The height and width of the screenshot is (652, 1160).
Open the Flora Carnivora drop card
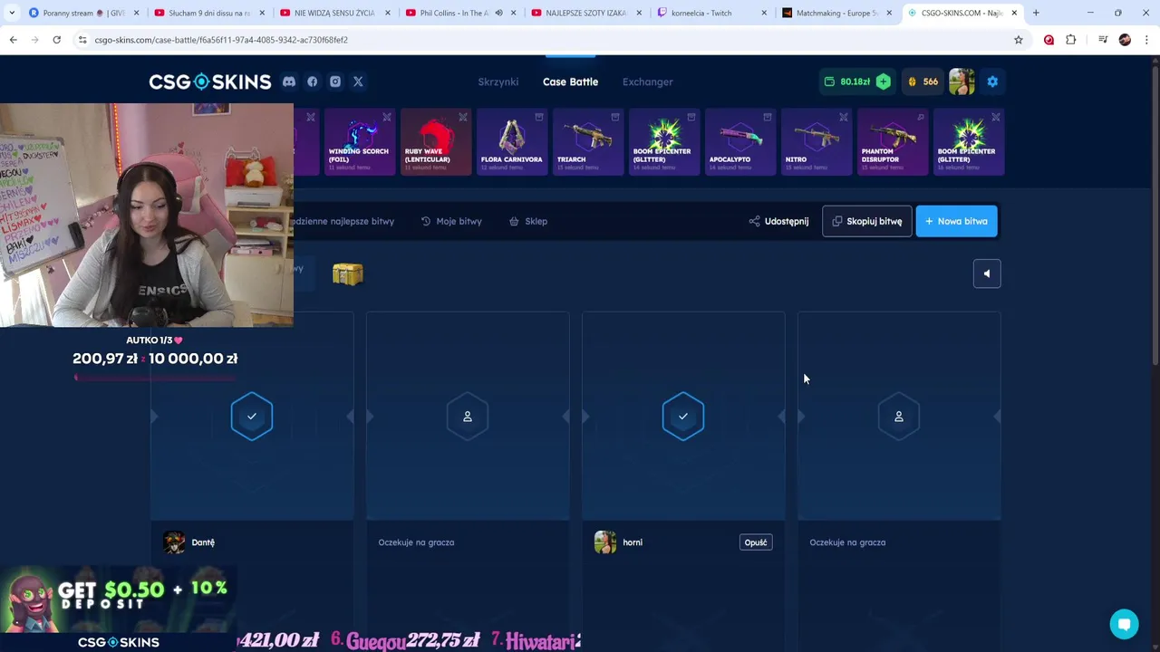point(512,142)
